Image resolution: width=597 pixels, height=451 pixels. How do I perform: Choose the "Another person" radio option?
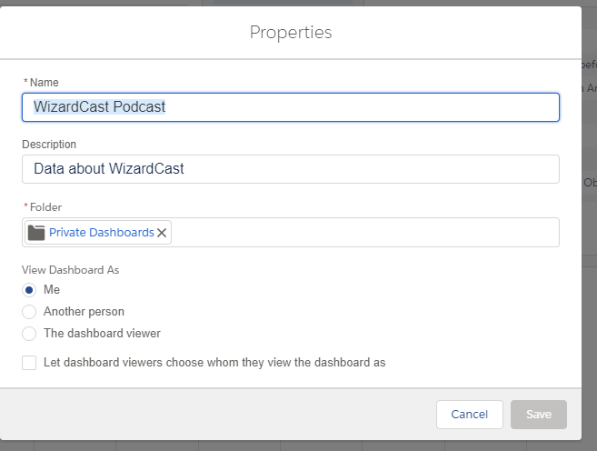(29, 312)
